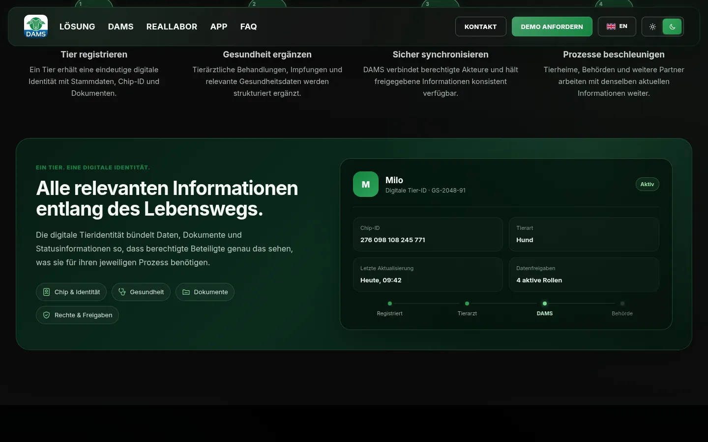Open the APP nav link
Viewport: 708px width, 442px height.
[219, 27]
